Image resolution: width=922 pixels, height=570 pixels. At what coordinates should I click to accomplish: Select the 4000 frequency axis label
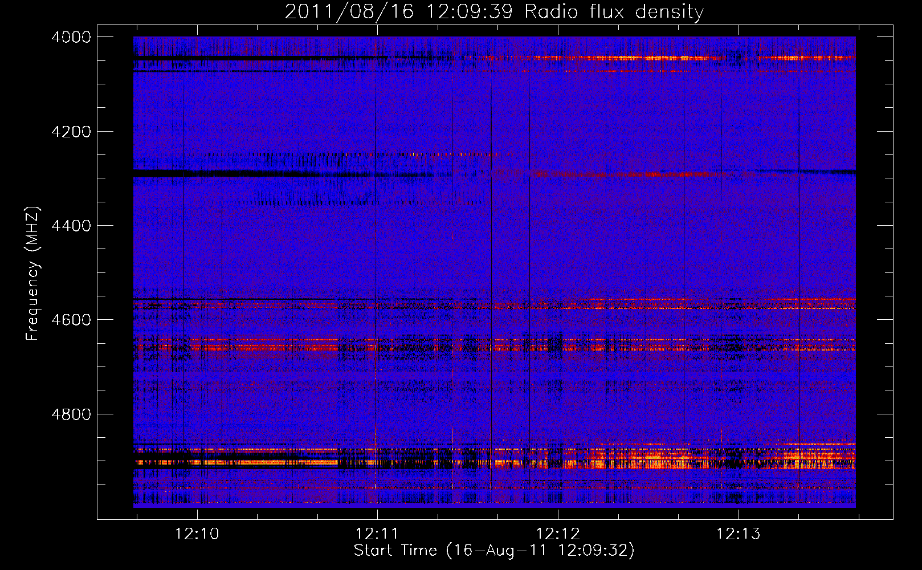[71, 37]
